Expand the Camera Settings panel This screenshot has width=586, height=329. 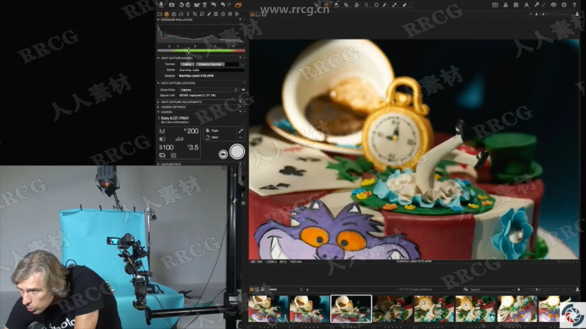(x=173, y=107)
